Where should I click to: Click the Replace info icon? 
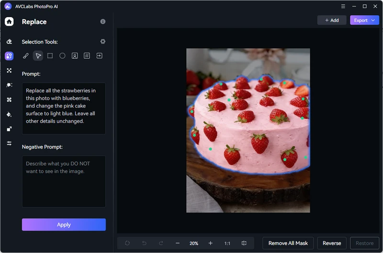102,22
